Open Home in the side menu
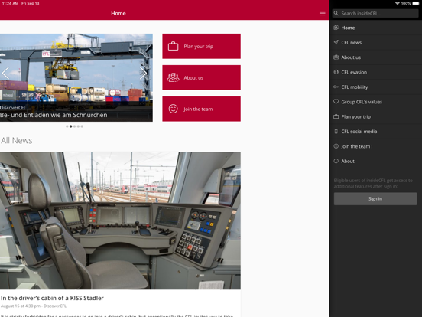The image size is (422, 317). point(375,28)
